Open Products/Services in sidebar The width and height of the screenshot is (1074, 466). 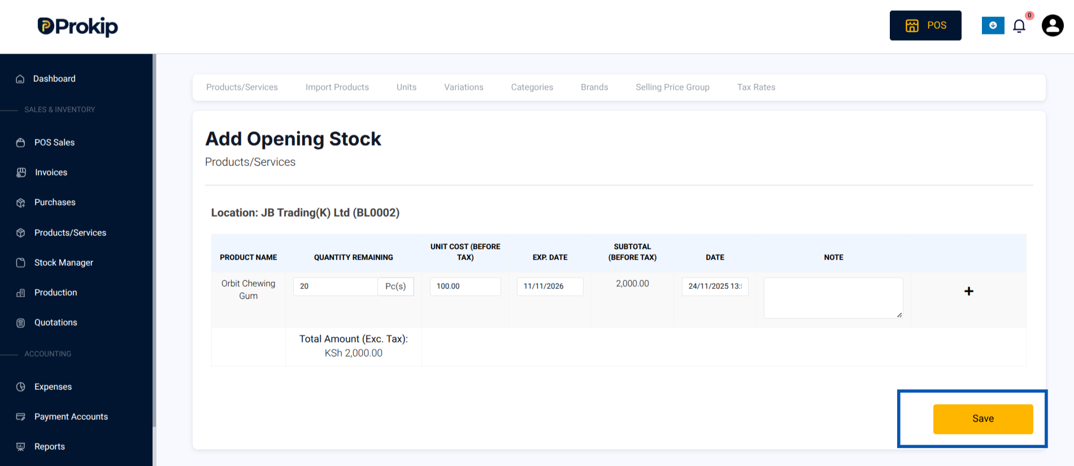(x=70, y=232)
